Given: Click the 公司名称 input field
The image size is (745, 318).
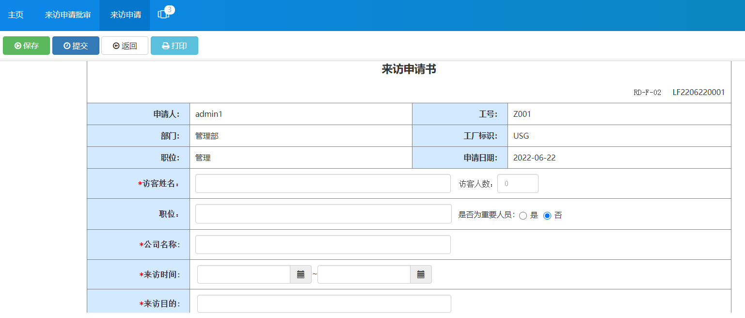Looking at the screenshot, I should (x=322, y=244).
